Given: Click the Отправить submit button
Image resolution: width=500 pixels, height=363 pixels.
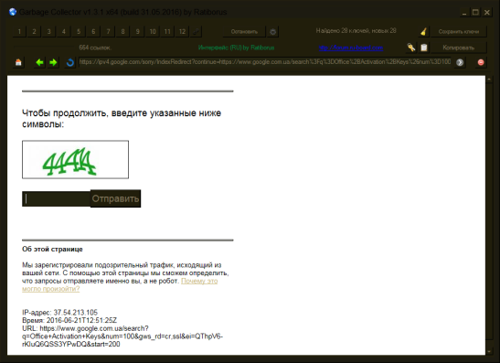Looking at the screenshot, I should click(x=115, y=198).
